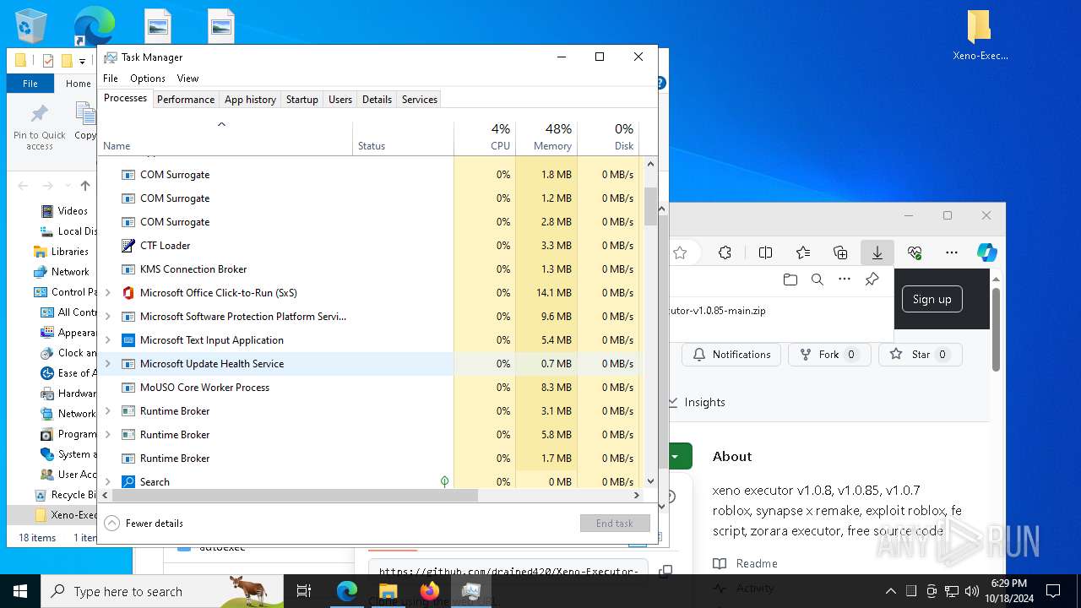This screenshot has width=1081, height=608.
Task: Expand first Runtime Broker (3.1 MB) row
Action: pyautogui.click(x=107, y=411)
